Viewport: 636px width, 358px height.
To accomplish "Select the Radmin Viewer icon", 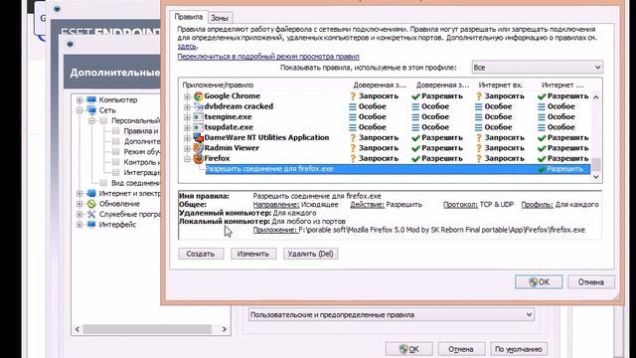I will click(x=199, y=148).
